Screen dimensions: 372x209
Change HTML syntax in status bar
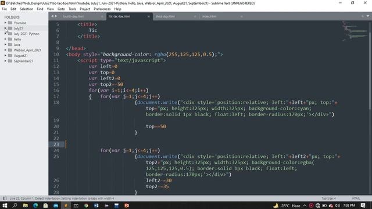pos(356,199)
